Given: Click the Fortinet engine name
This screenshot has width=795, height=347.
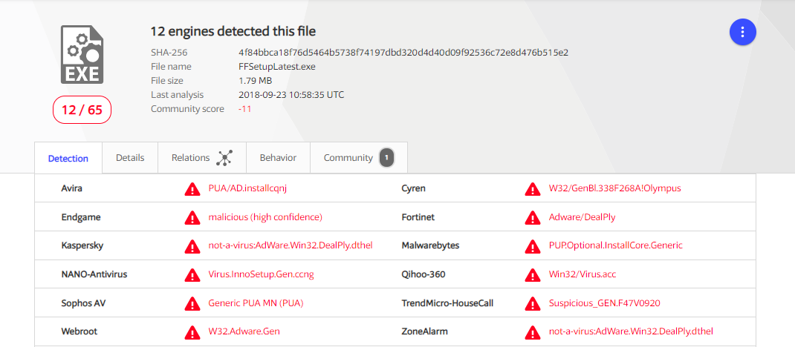Looking at the screenshot, I should coord(418,217).
